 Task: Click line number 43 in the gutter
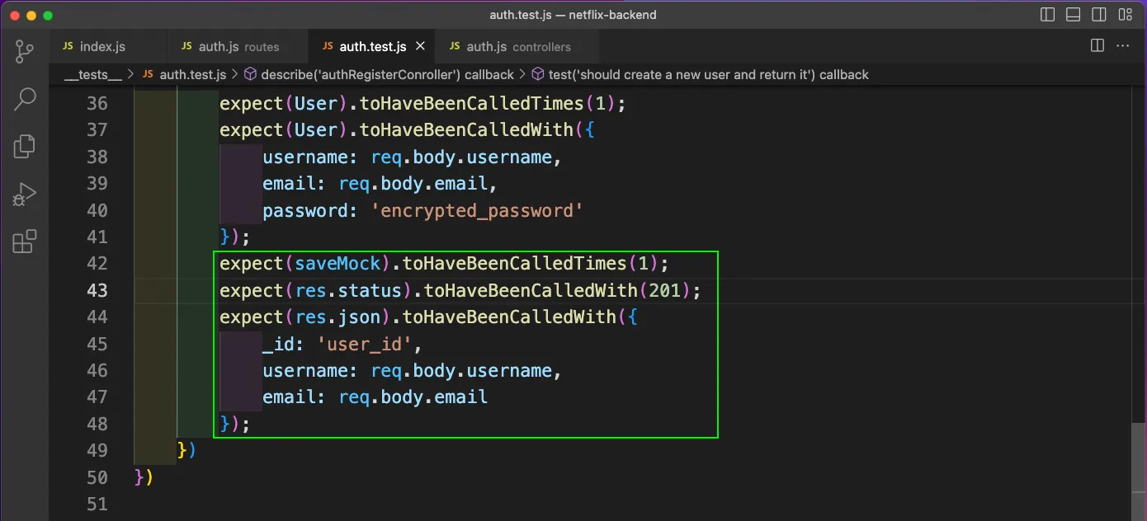point(97,290)
